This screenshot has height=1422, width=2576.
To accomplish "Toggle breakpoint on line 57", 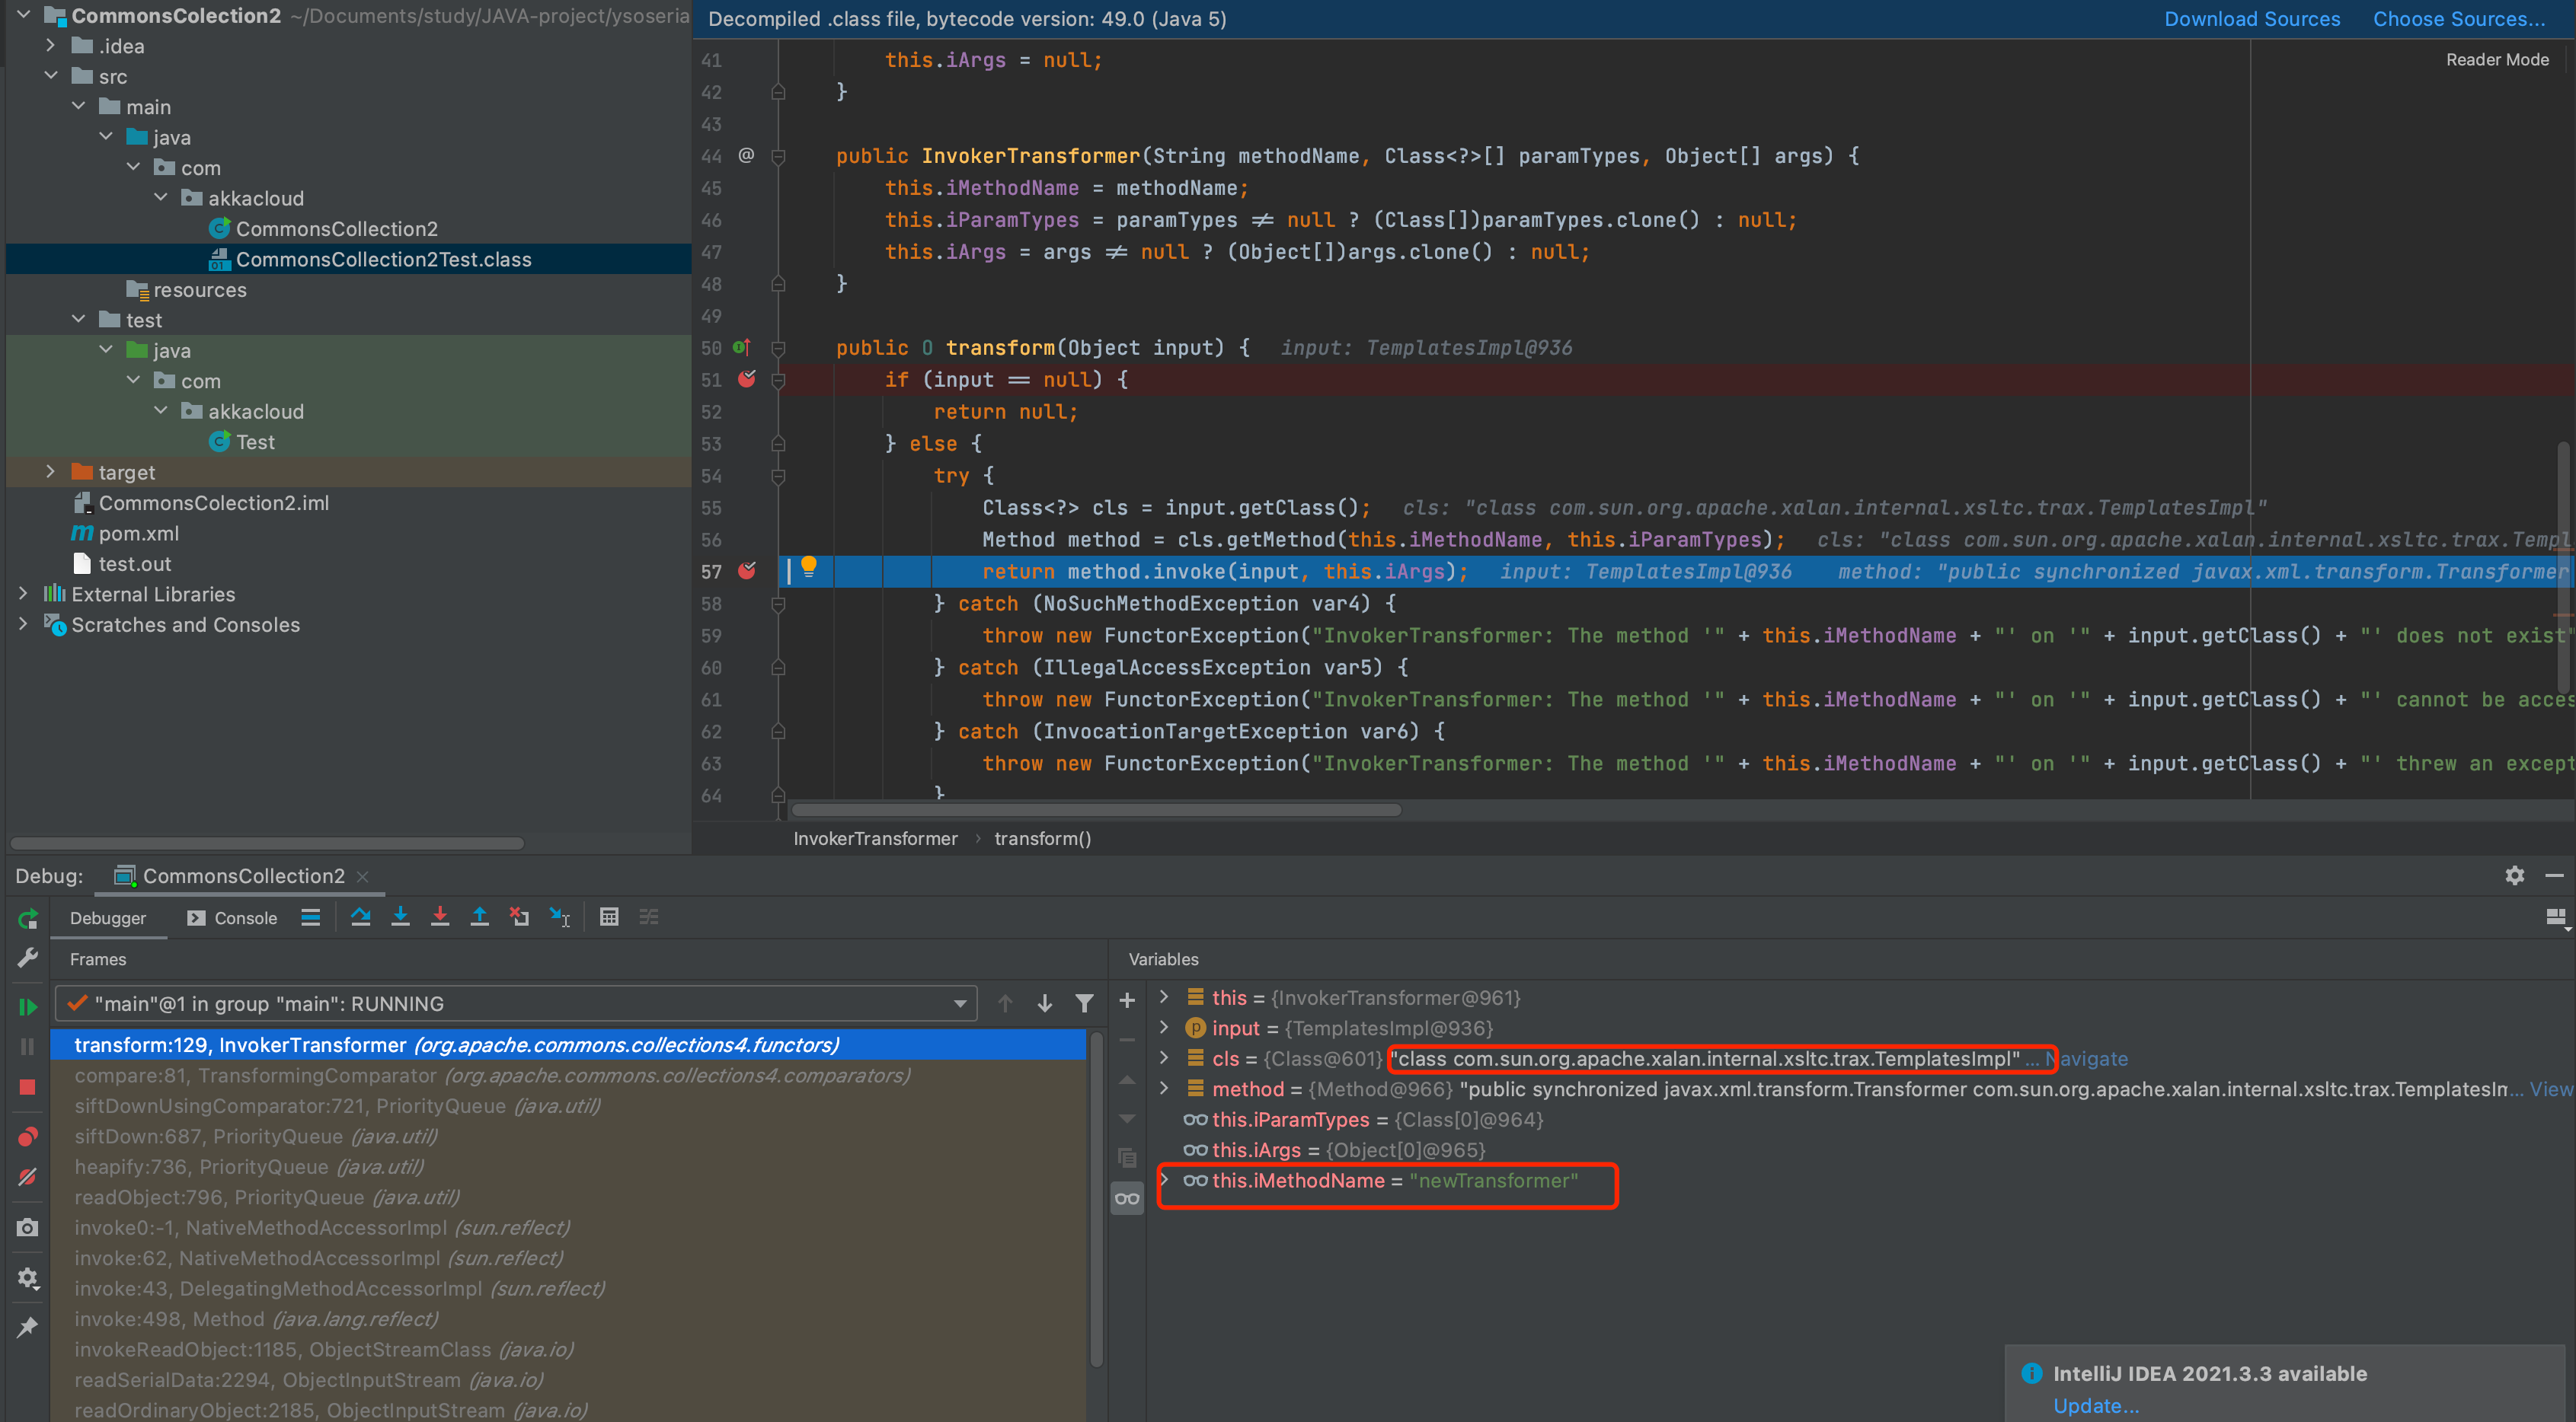I will point(747,571).
